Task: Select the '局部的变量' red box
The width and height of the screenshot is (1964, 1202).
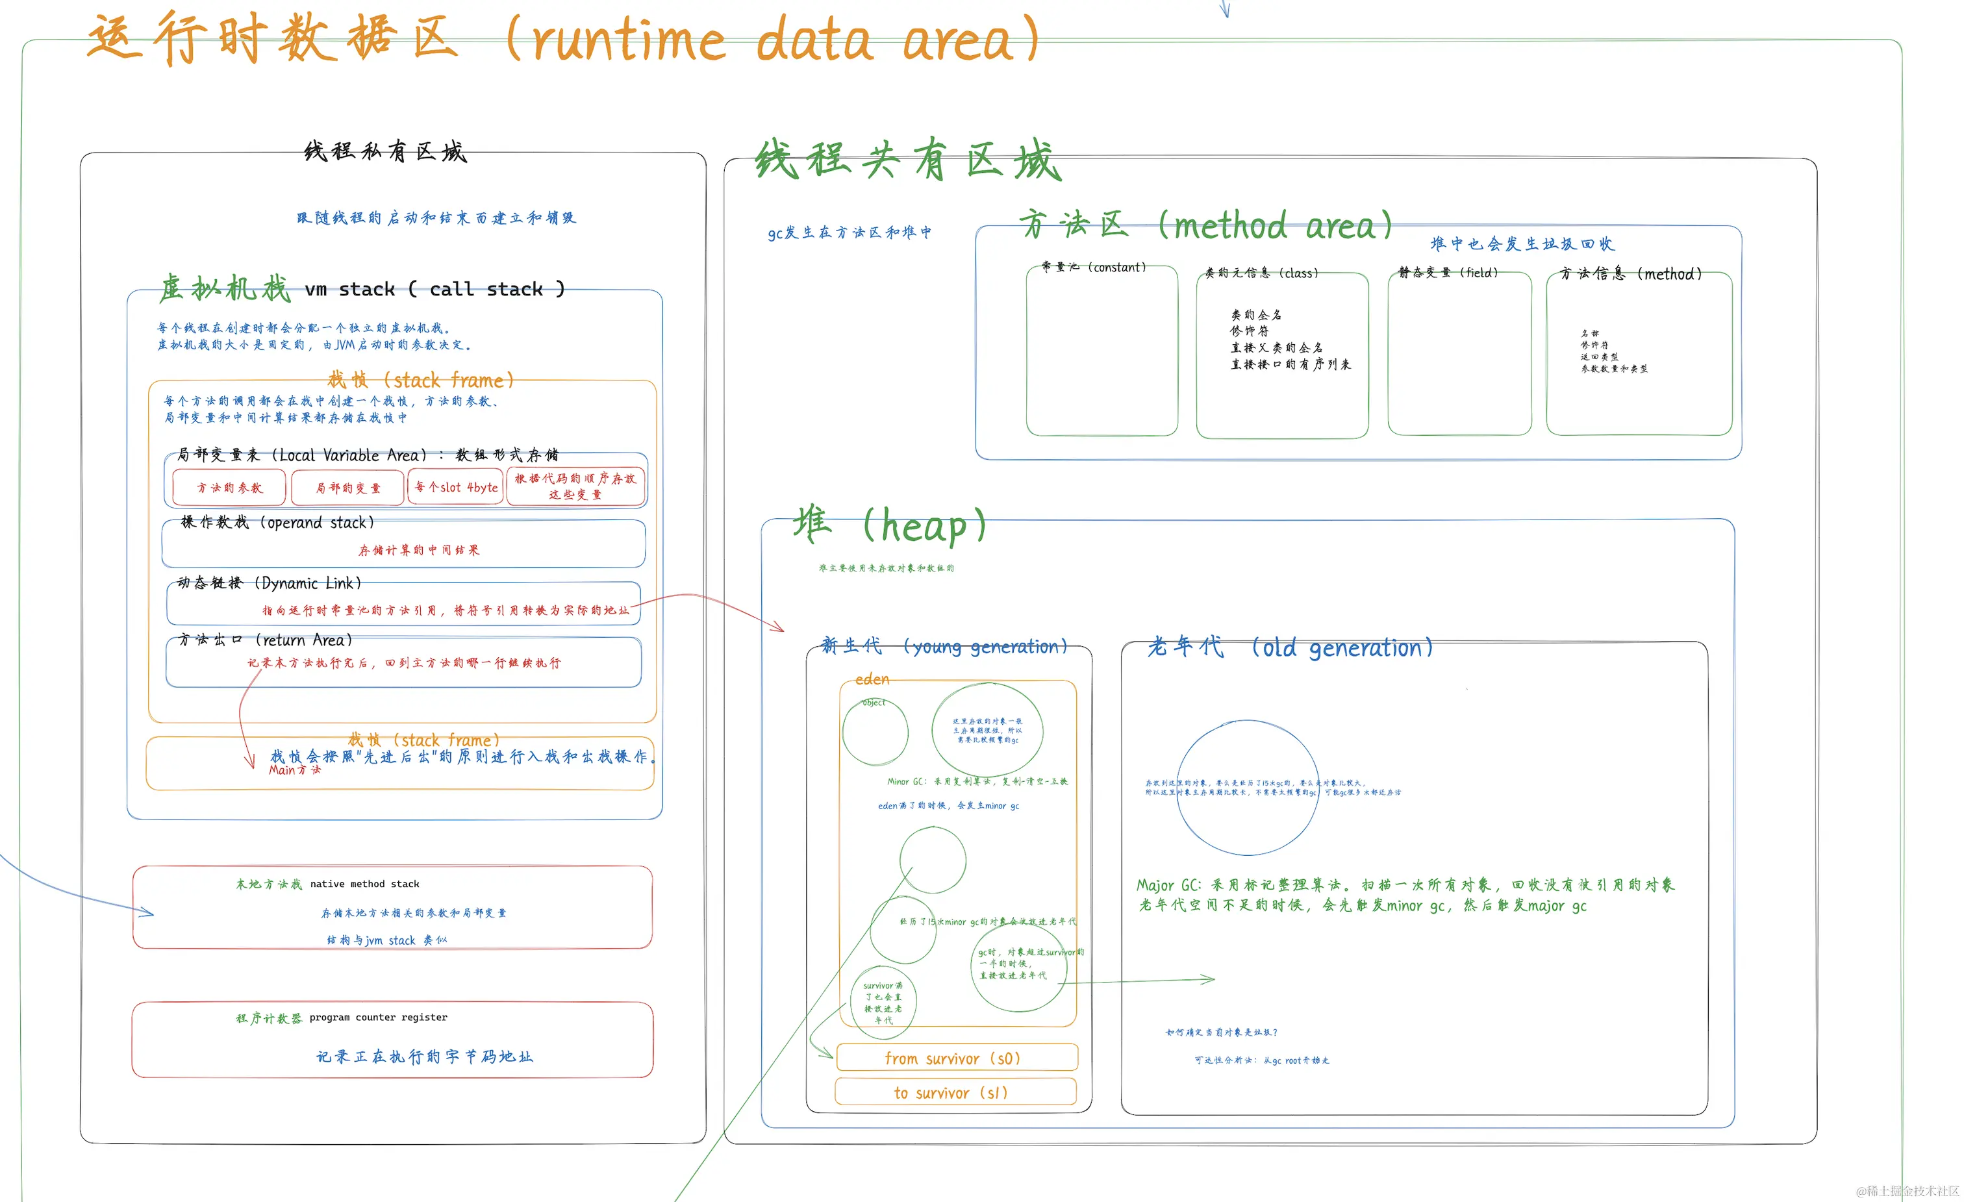Action: (347, 487)
